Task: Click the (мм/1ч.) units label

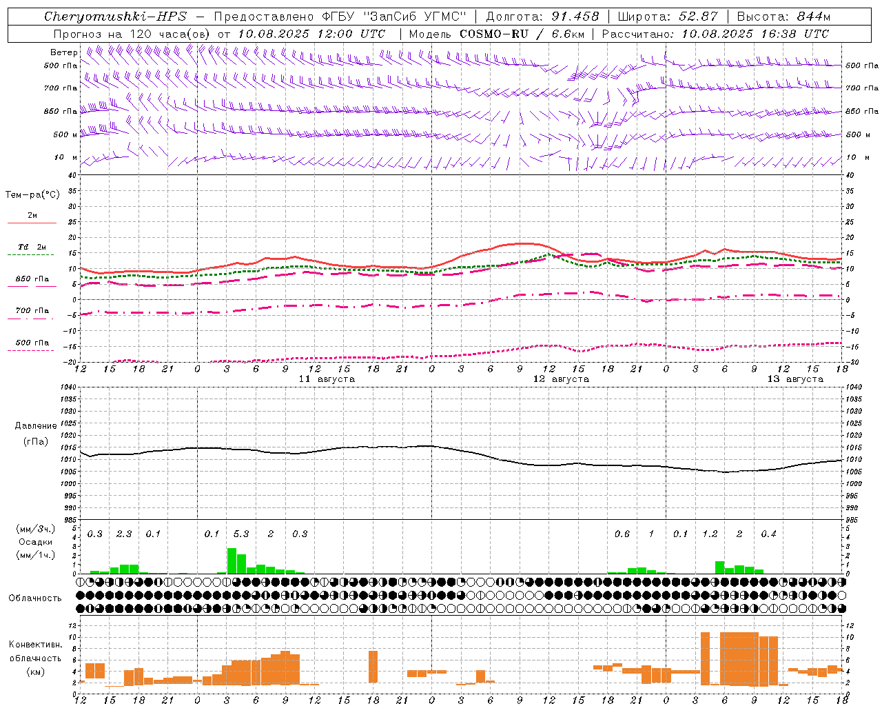Action: [x=35, y=555]
